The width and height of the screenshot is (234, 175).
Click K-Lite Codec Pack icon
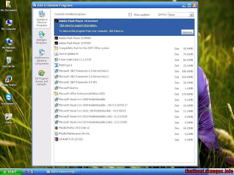click(x=56, y=59)
